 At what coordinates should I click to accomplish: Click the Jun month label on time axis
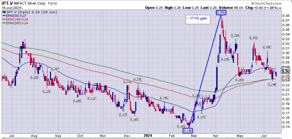tap(264, 136)
